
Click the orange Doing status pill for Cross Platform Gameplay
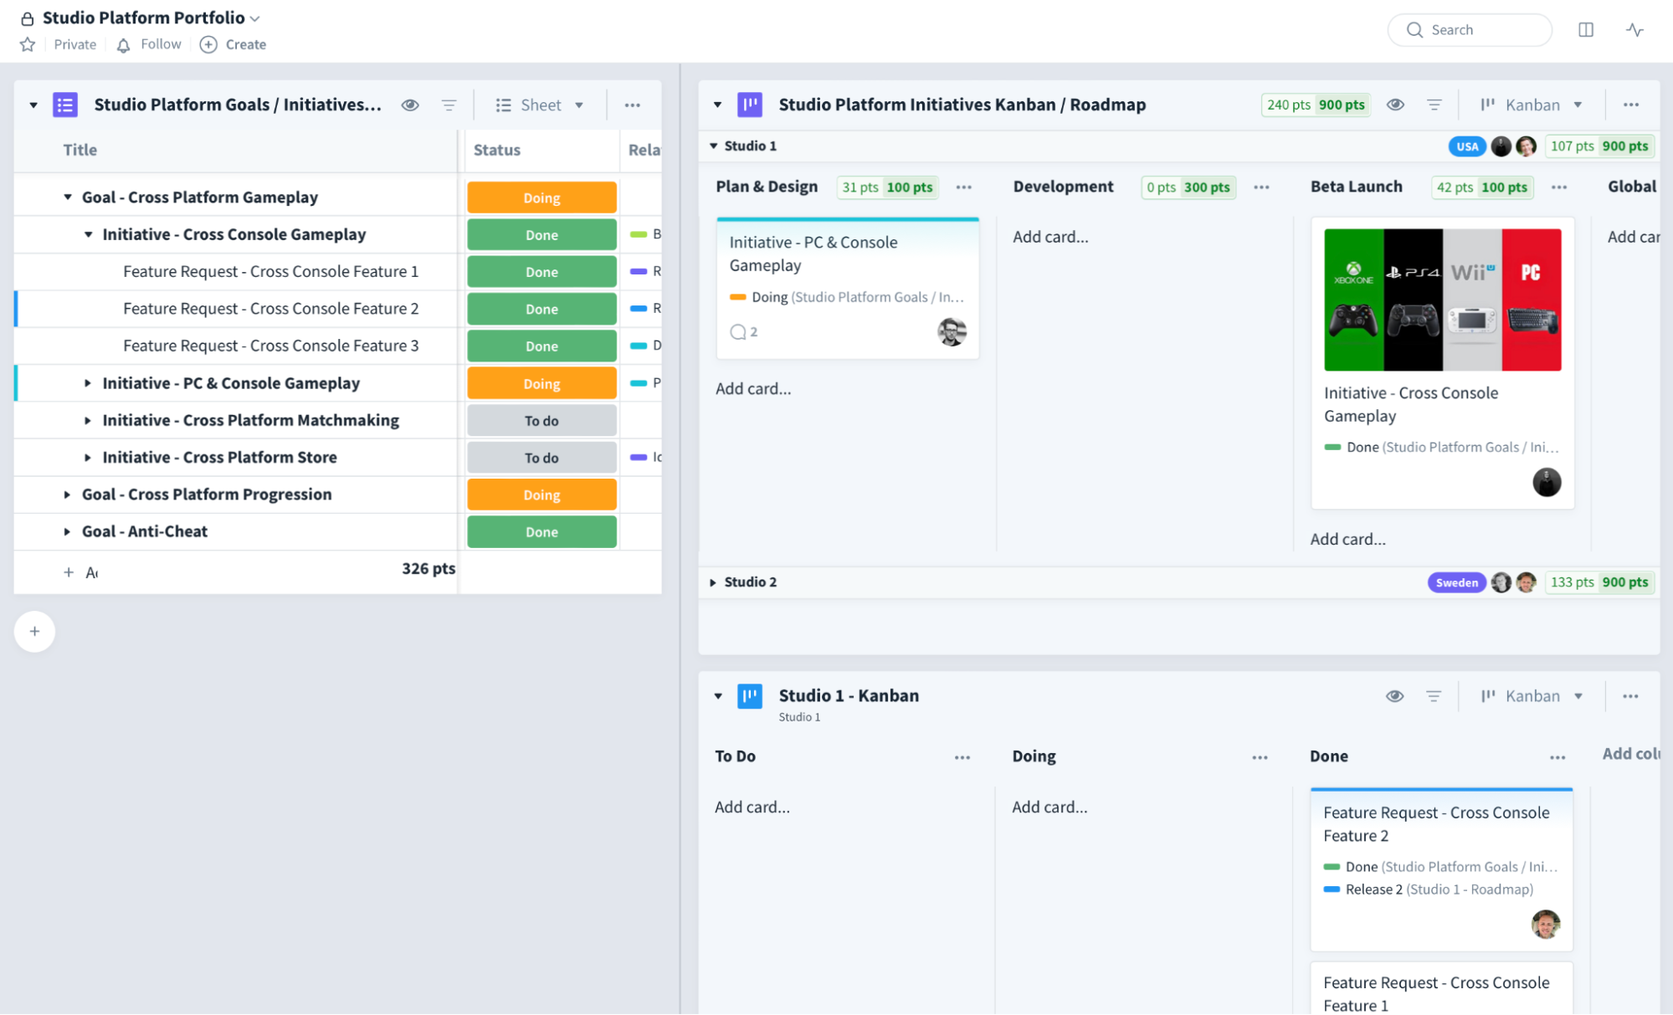(x=541, y=197)
